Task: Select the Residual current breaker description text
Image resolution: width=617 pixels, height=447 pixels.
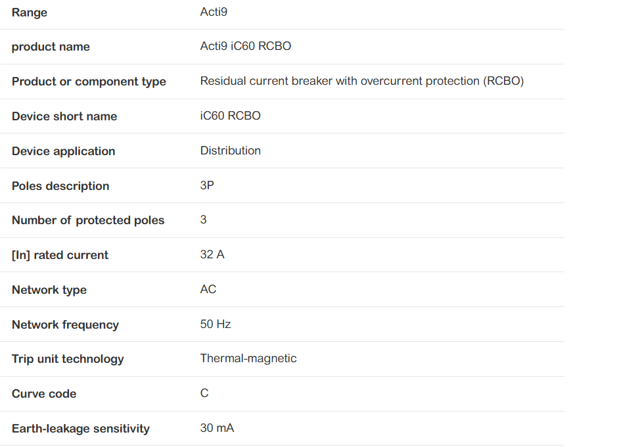Action: coord(362,81)
